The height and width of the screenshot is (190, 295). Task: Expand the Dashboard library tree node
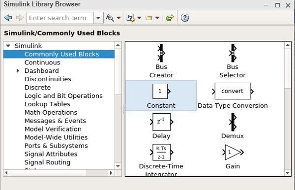(x=18, y=71)
